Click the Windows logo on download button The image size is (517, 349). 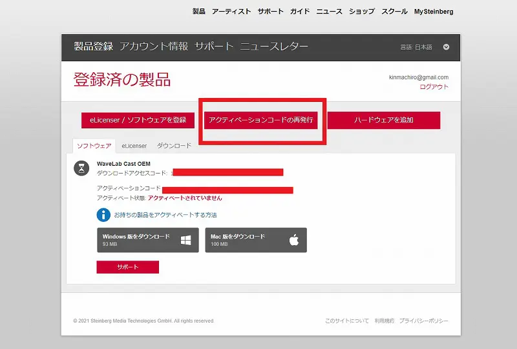185,240
